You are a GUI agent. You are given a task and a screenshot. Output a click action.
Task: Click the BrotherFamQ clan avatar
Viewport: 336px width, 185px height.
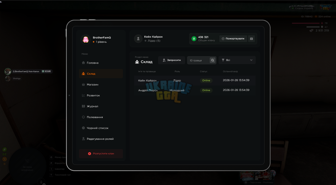coord(86,40)
